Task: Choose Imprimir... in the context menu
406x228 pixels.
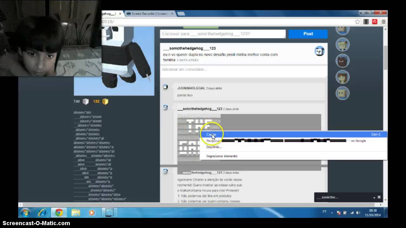Action: click(293, 147)
